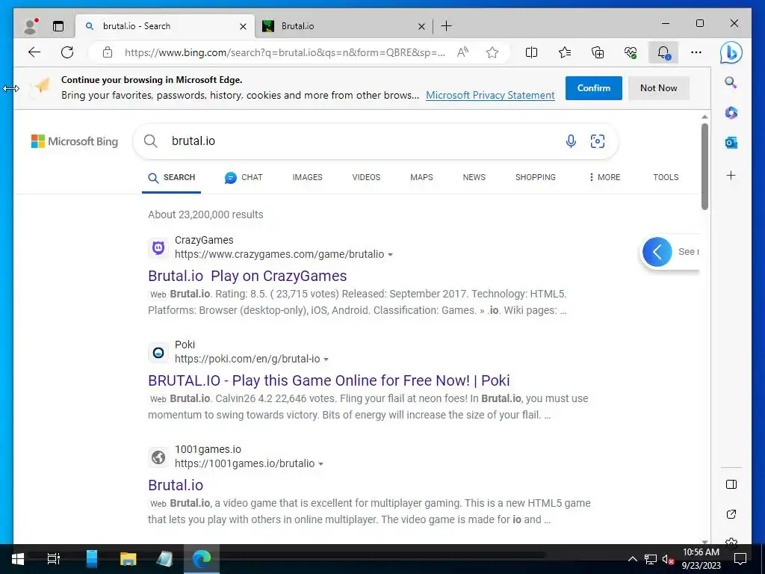This screenshot has height=574, width=765.
Task: Open split screen icon
Action: point(531,52)
